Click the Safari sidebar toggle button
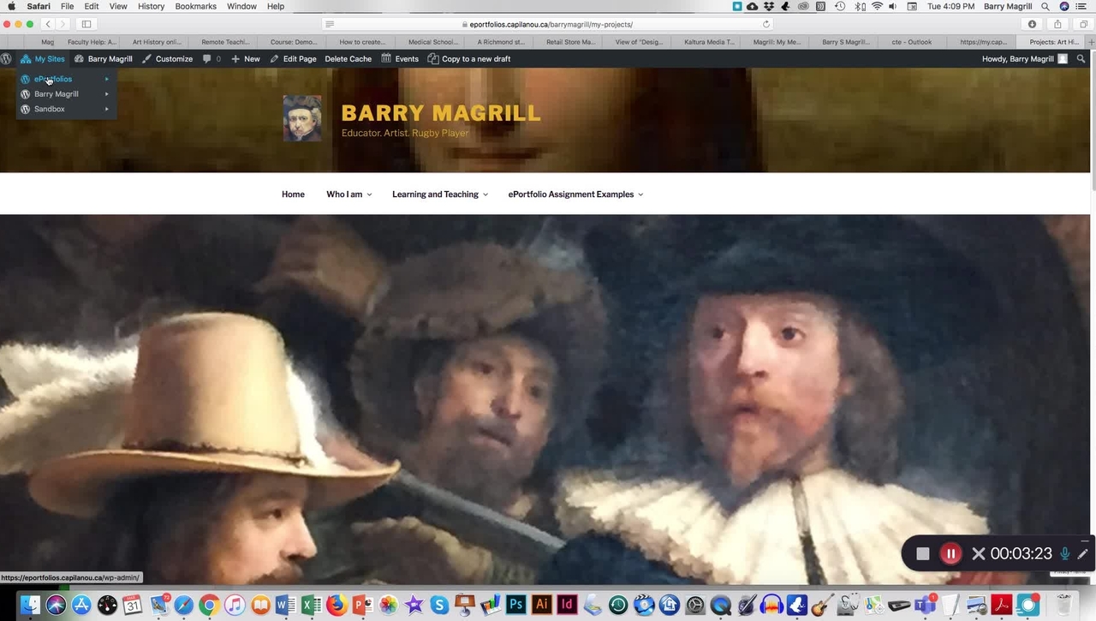The width and height of the screenshot is (1096, 621). pos(86,24)
